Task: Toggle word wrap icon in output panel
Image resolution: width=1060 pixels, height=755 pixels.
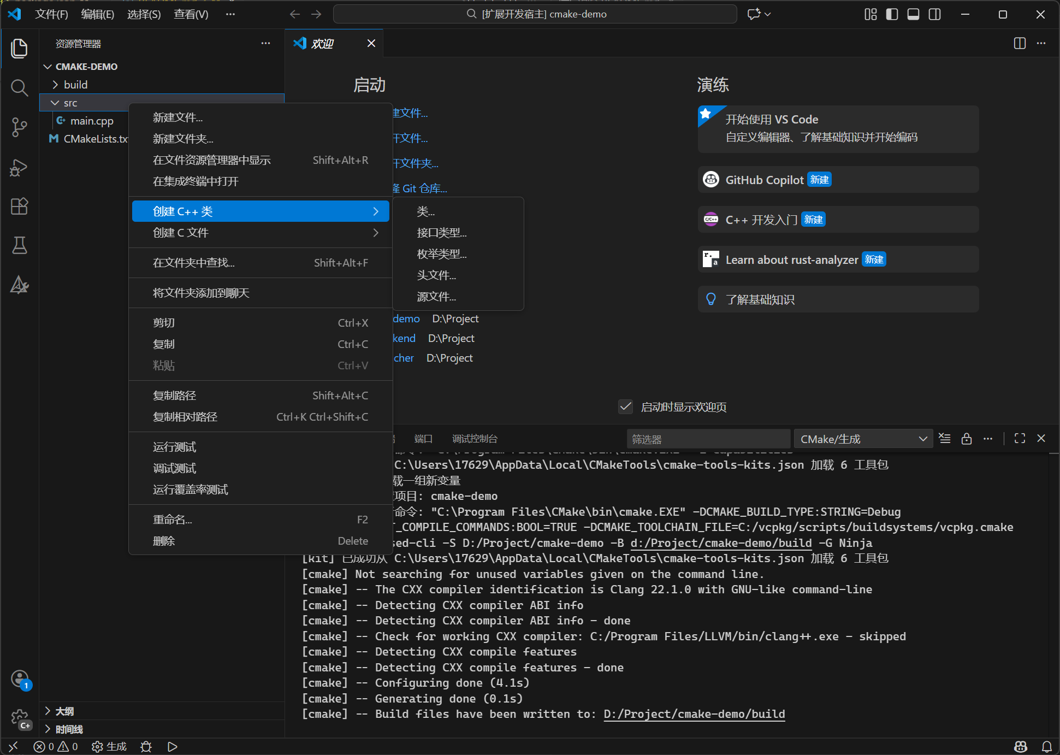Action: (x=945, y=438)
